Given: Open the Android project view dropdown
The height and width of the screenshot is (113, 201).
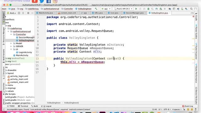Looking at the screenshot, I should (x=12, y=13).
